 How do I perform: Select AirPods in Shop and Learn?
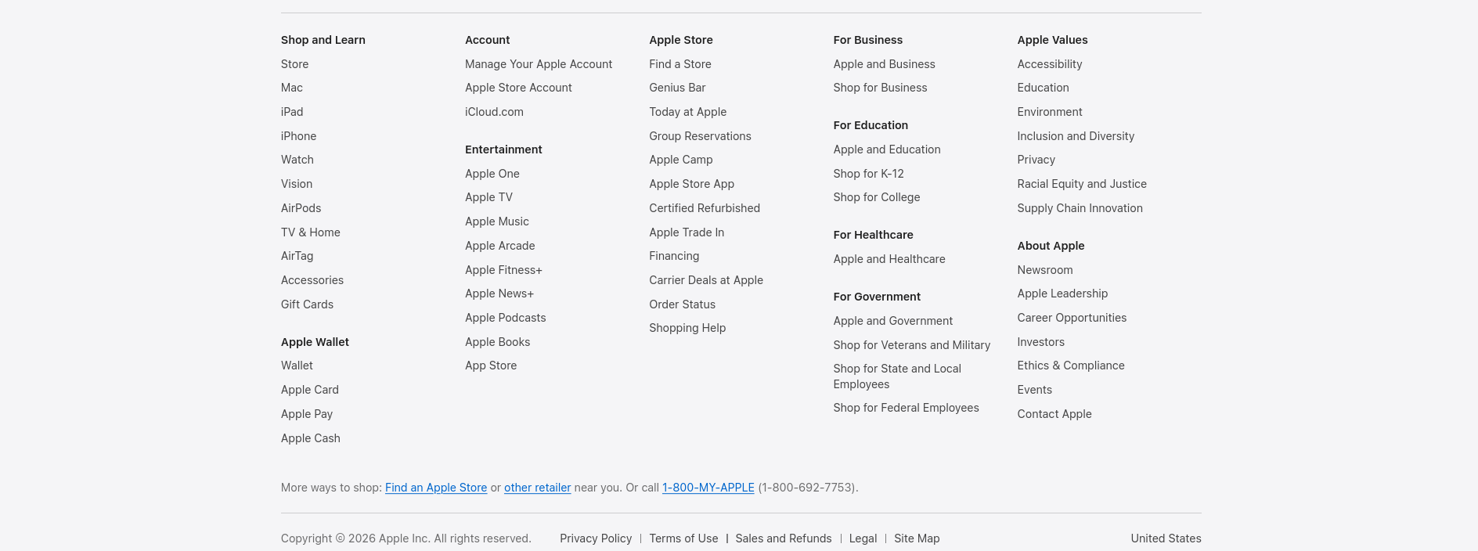coord(301,208)
